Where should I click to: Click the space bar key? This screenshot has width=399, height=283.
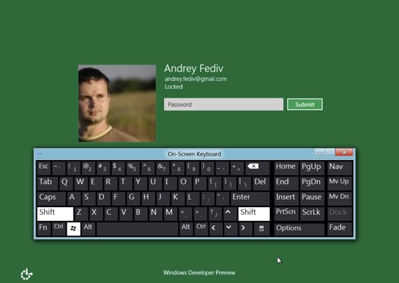137,229
